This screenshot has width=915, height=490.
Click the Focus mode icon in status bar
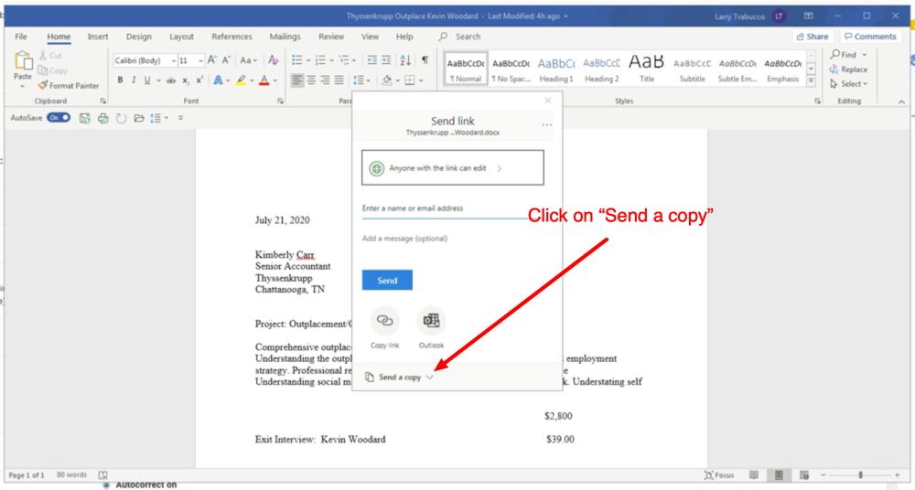point(719,474)
